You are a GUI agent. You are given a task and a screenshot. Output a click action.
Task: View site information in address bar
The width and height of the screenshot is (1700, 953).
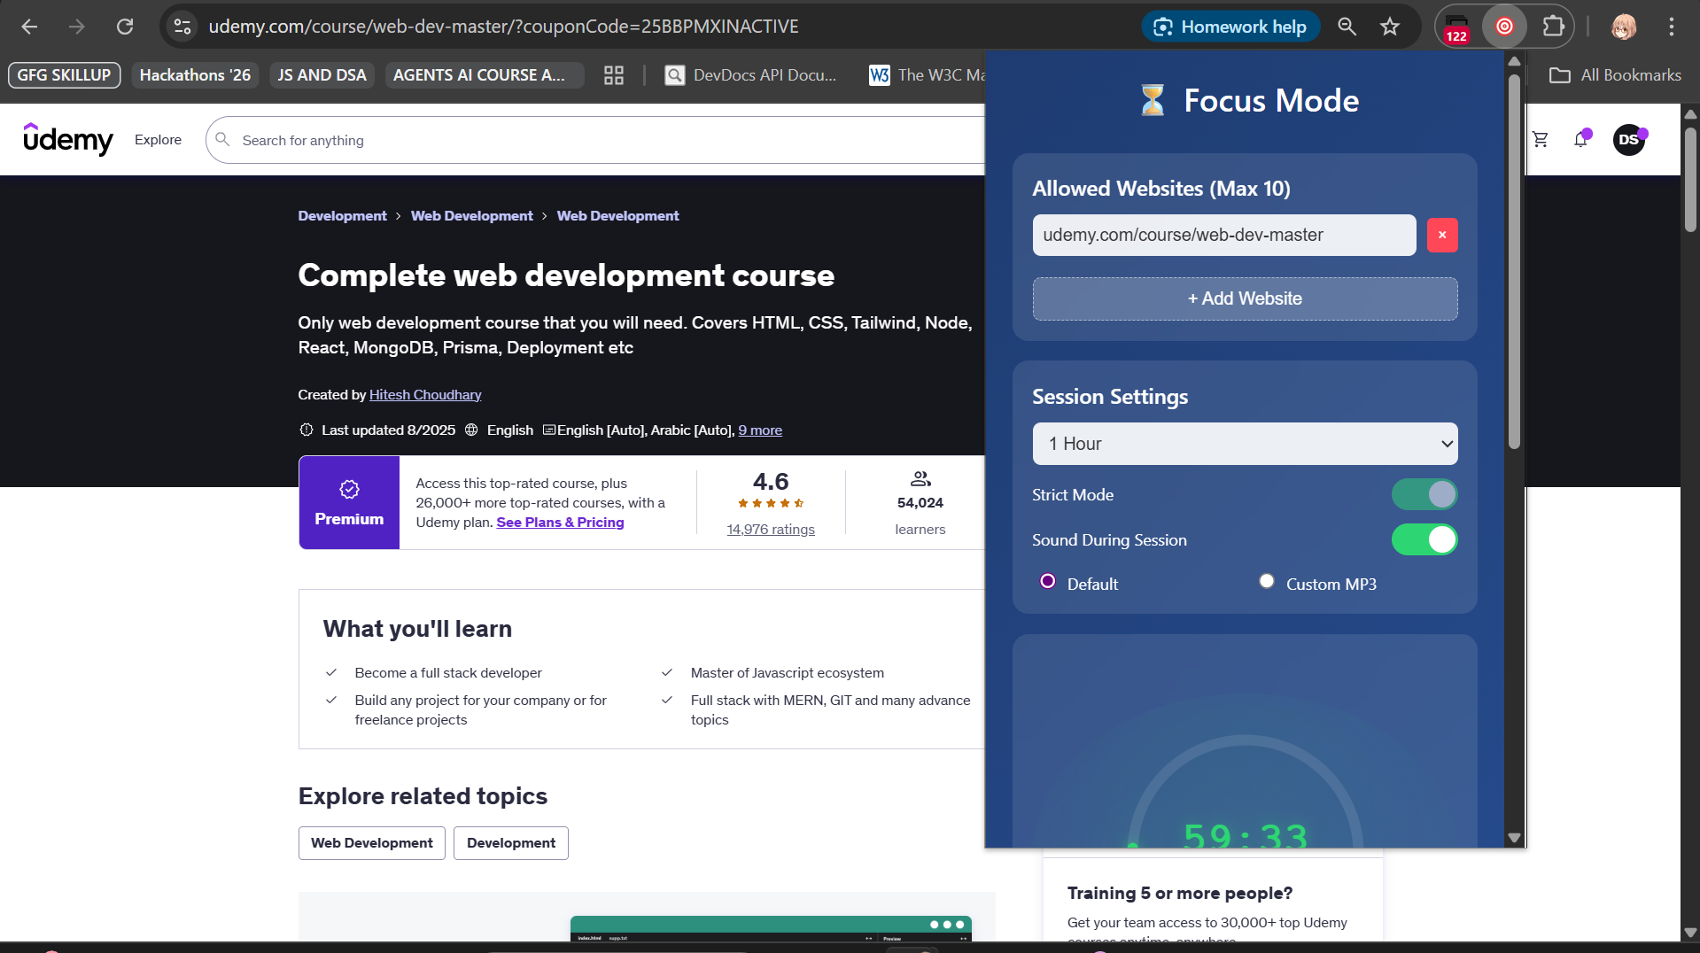coord(182,27)
